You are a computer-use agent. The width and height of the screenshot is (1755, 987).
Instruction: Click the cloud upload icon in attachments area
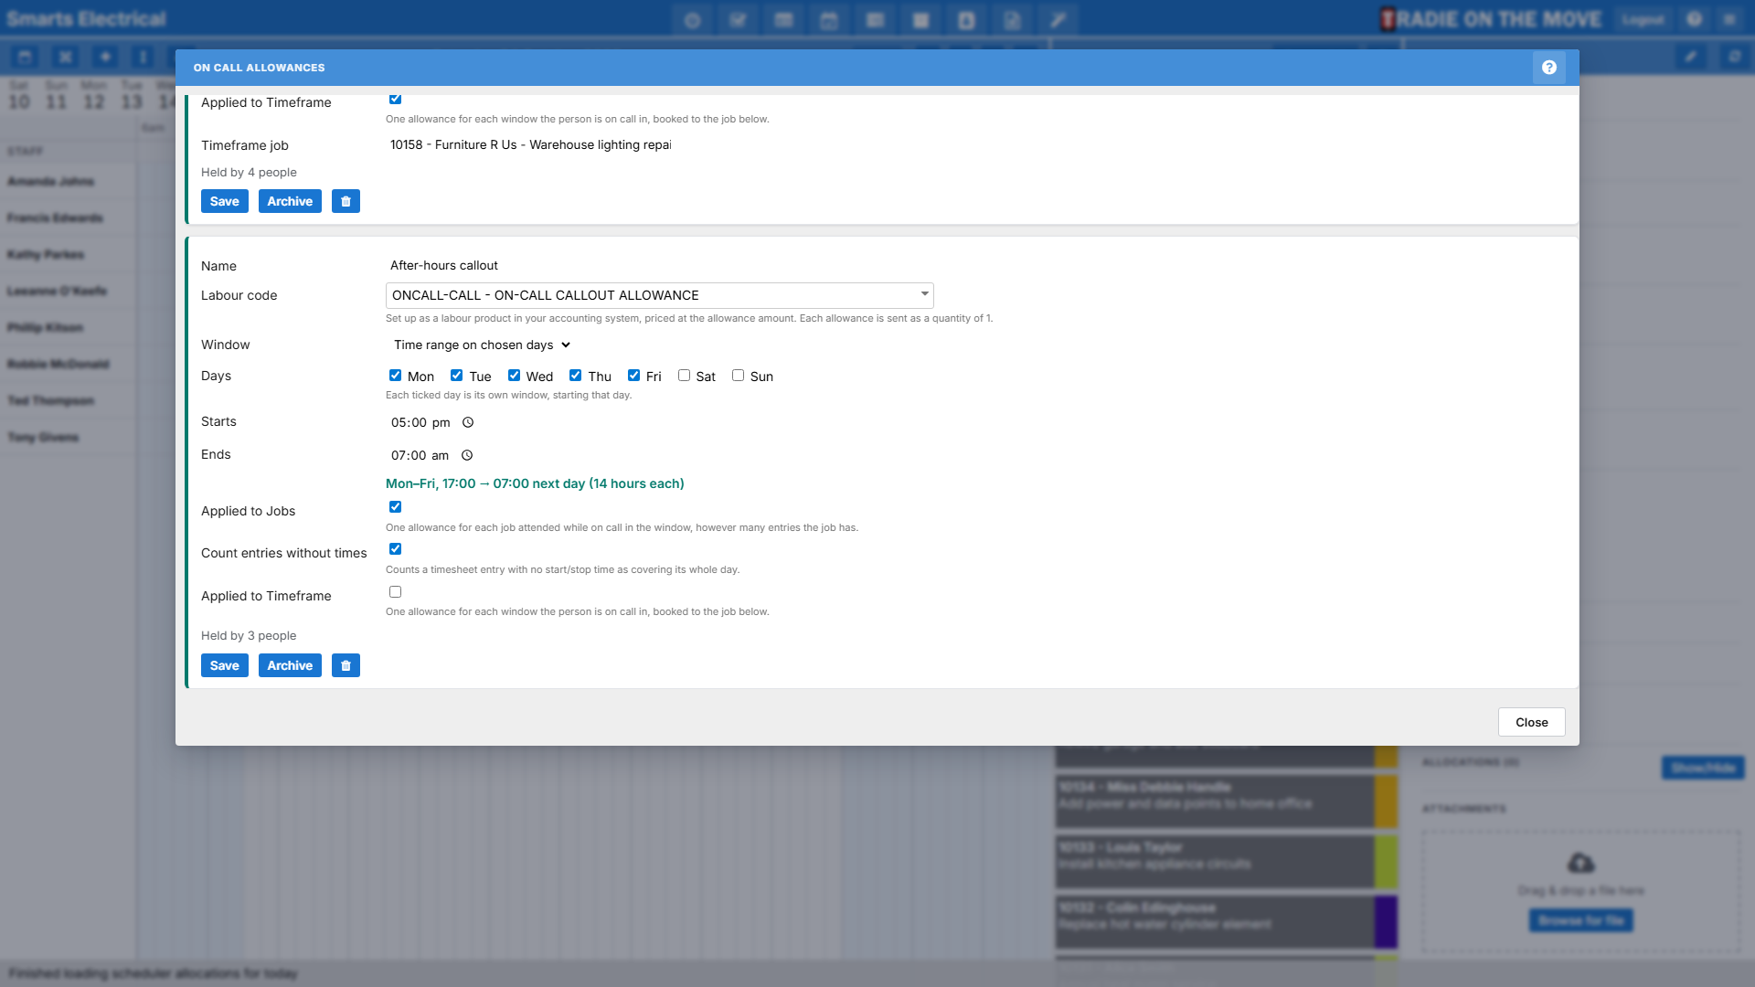[1580, 863]
